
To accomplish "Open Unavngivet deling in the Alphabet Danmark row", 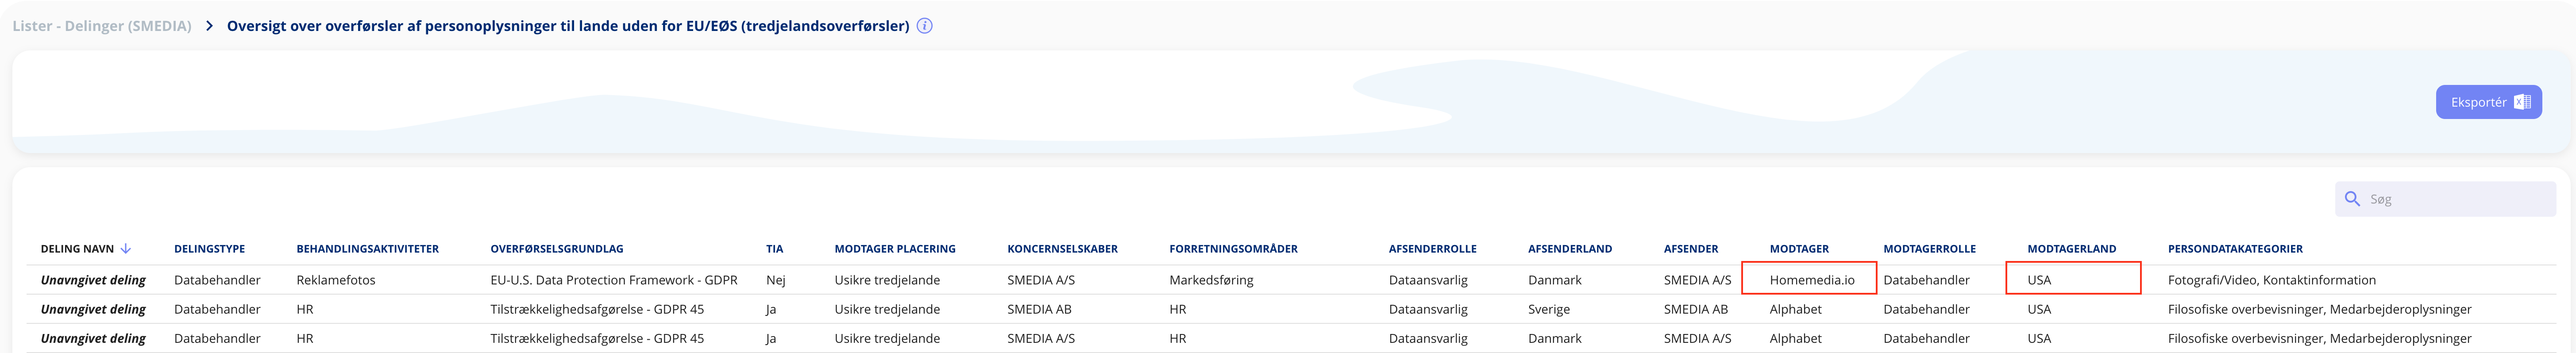I will (x=93, y=338).
